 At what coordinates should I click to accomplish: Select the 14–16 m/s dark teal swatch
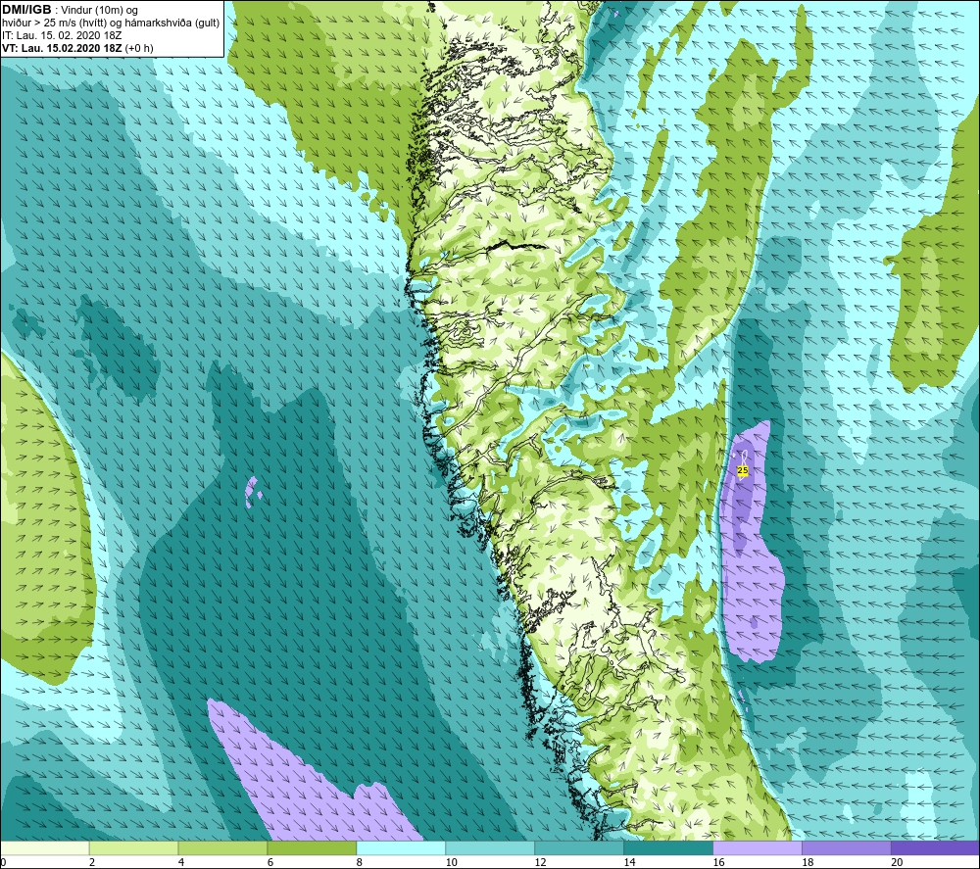(668, 848)
